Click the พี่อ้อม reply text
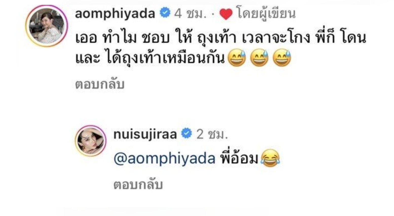This screenshot has height=216, width=394. coord(239,158)
